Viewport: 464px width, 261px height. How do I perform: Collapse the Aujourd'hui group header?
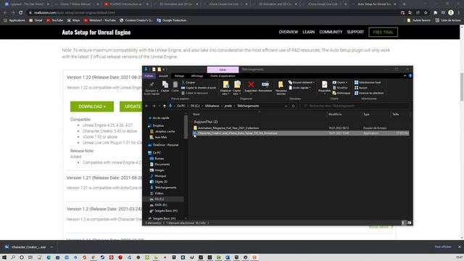205,122
